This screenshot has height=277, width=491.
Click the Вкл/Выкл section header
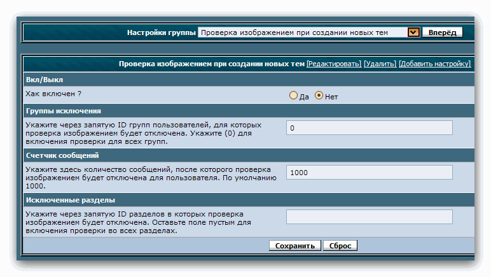pos(249,80)
